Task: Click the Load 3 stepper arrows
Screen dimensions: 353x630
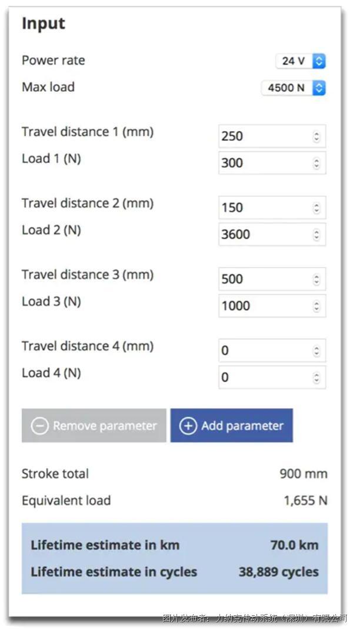Action: pyautogui.click(x=317, y=306)
